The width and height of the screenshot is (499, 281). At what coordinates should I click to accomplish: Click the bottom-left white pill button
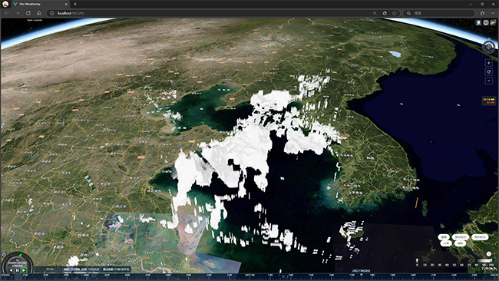pyautogui.click(x=446, y=243)
